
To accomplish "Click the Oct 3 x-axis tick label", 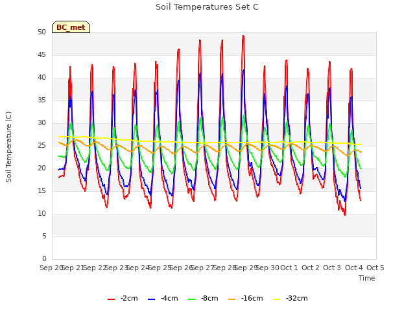I will pyautogui.click(x=332, y=268).
